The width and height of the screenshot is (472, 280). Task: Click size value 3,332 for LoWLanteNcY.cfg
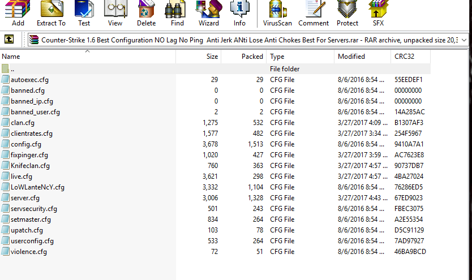point(210,187)
